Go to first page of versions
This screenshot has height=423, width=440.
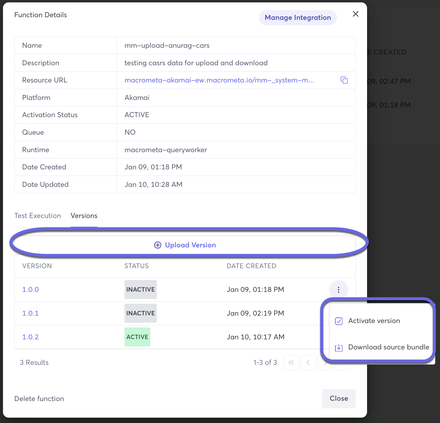point(291,362)
